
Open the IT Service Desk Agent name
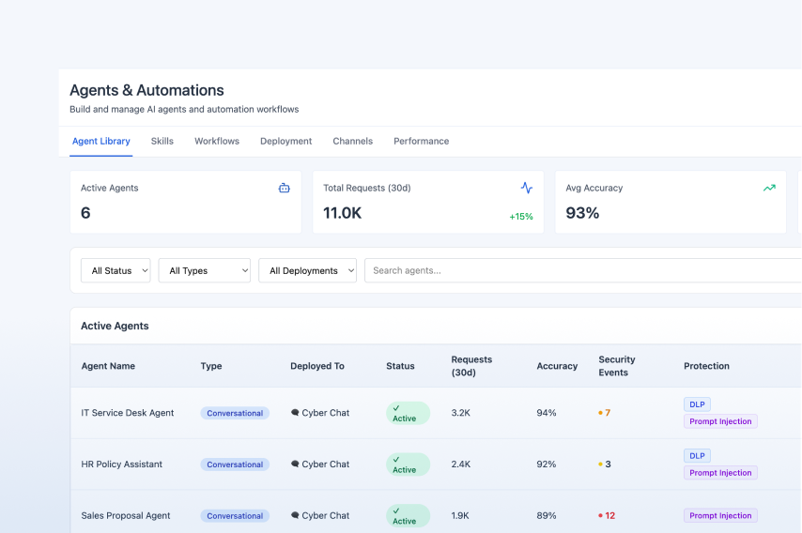pos(128,412)
